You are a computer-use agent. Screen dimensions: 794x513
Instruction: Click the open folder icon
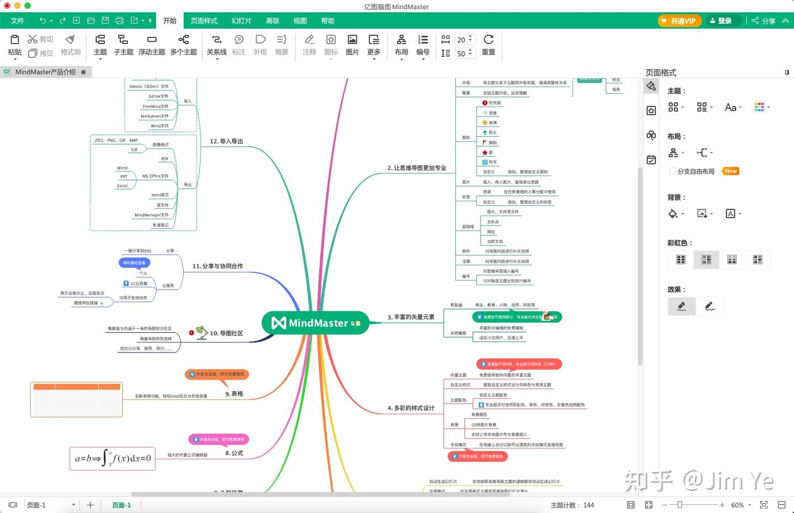pos(91,20)
